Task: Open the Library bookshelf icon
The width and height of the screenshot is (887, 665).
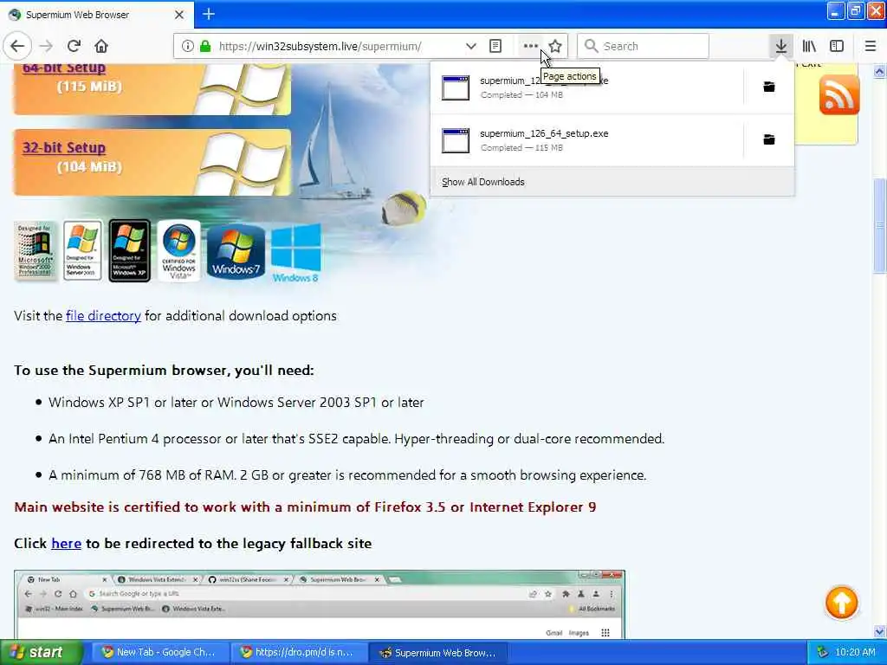Action: pos(809,47)
